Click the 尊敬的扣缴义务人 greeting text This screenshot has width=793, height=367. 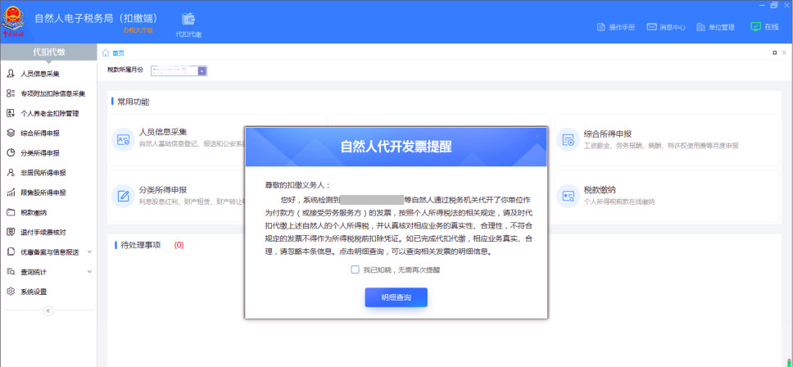point(298,185)
